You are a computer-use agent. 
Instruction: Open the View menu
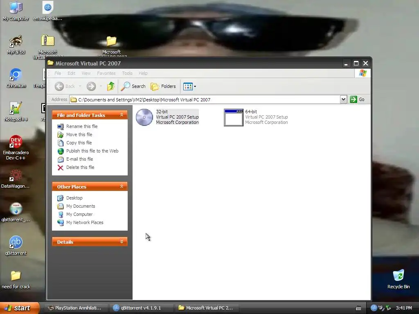[86, 73]
